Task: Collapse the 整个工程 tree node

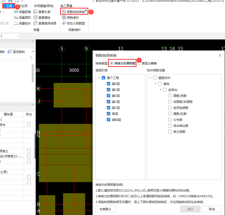Action: (99, 78)
